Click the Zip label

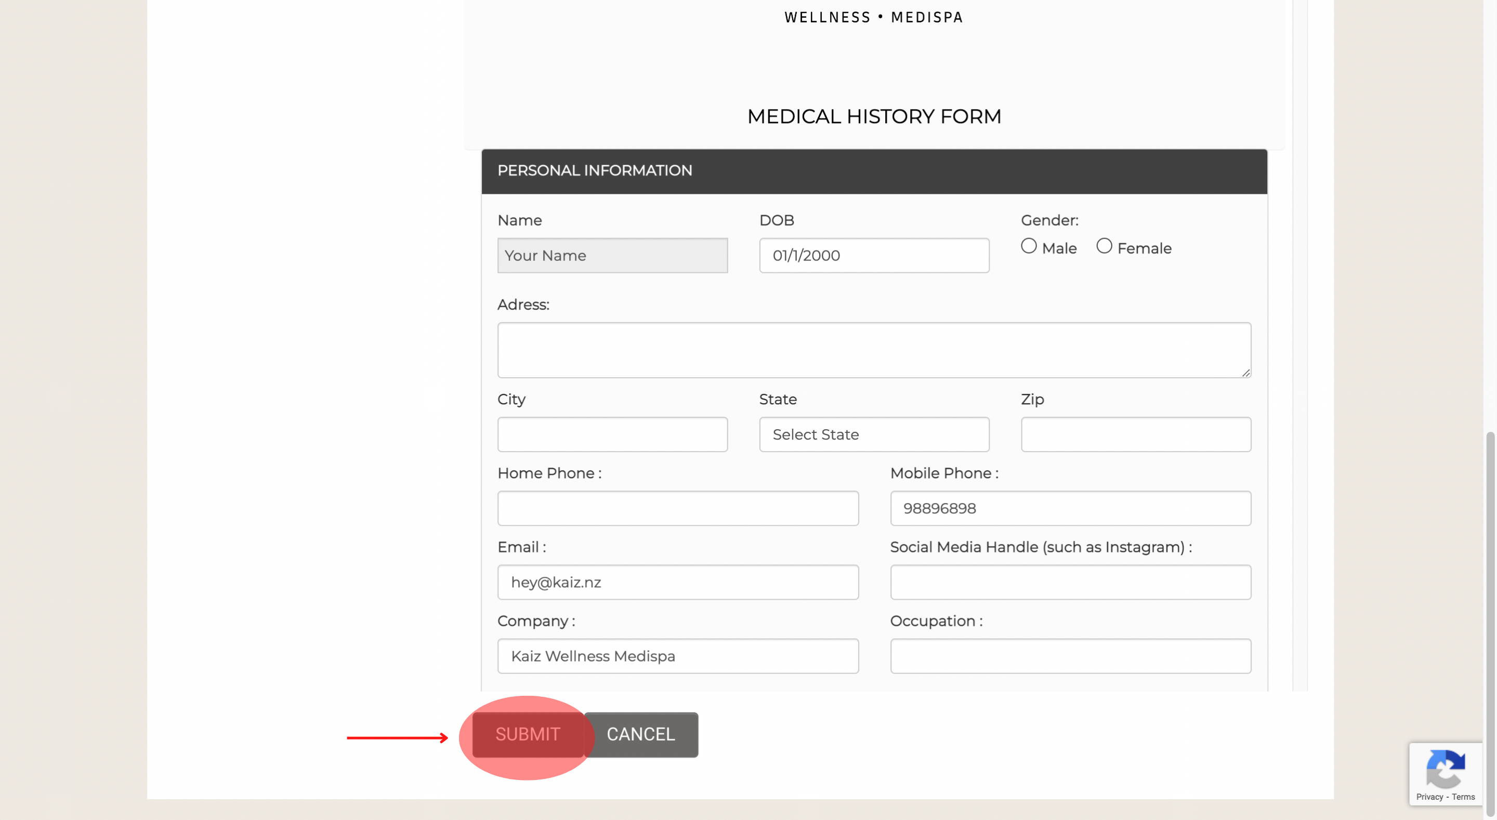coord(1032,399)
